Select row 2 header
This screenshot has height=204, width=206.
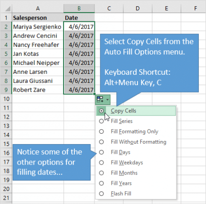(6, 27)
